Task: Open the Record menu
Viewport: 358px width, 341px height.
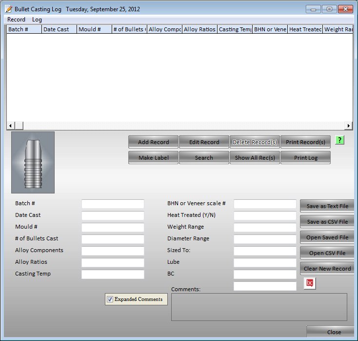Action: click(x=16, y=20)
